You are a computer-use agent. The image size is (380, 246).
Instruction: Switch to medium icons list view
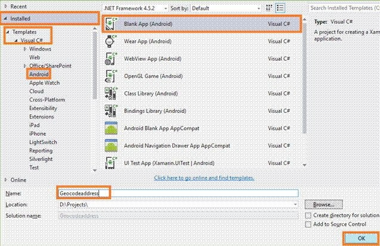(x=280, y=8)
